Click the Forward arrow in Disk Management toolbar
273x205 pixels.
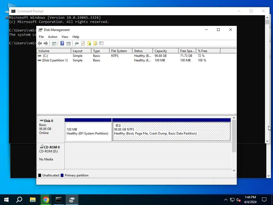click(x=46, y=44)
